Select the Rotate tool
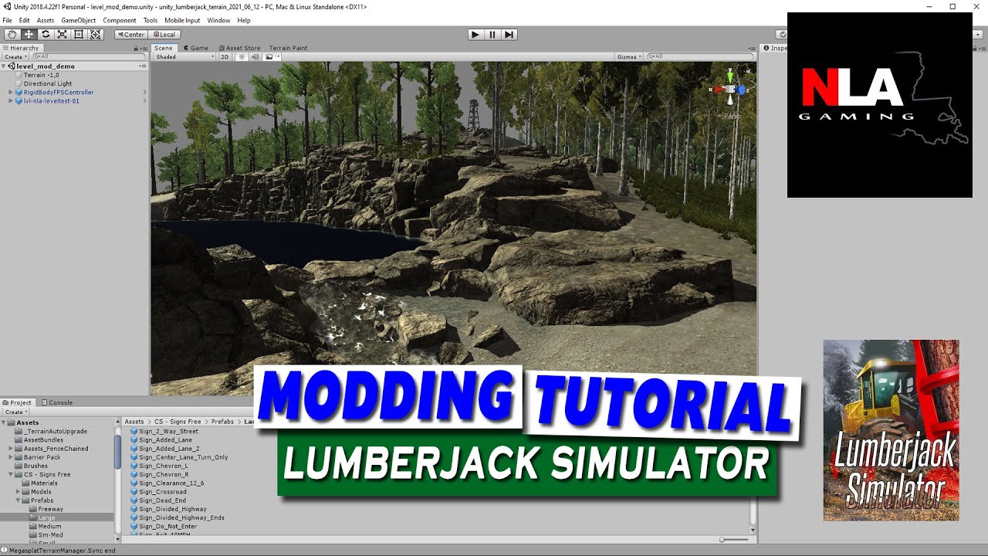The height and width of the screenshot is (556, 988). coord(46,34)
